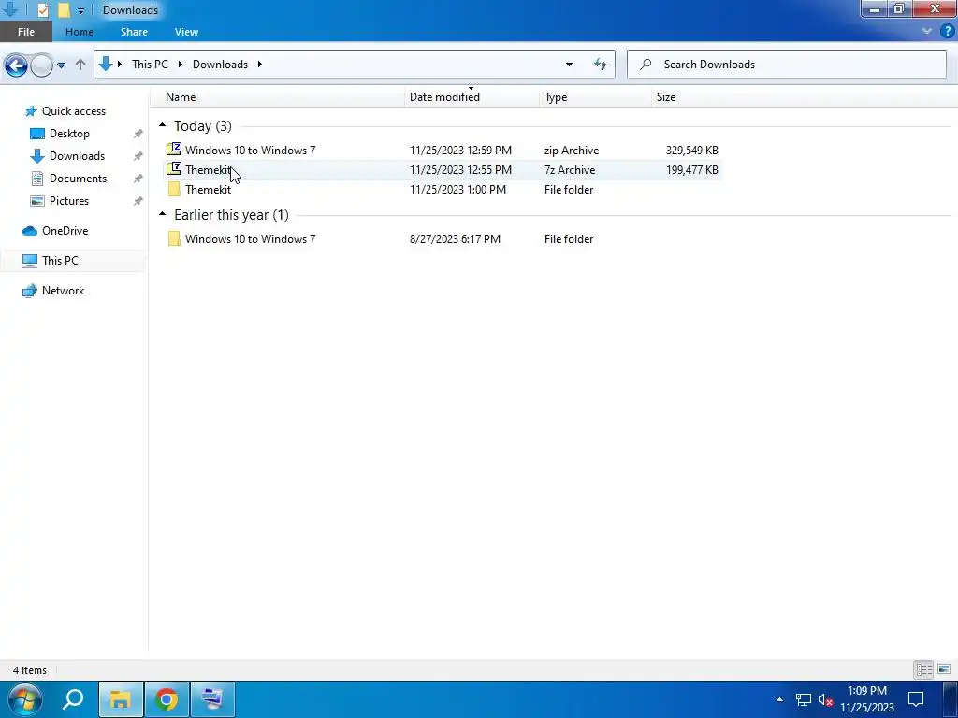Open Pictures in navigation pane
This screenshot has height=718, width=958.
(69, 201)
